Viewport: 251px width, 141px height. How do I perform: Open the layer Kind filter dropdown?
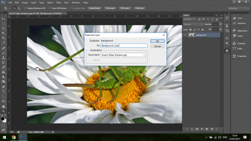tap(190, 19)
